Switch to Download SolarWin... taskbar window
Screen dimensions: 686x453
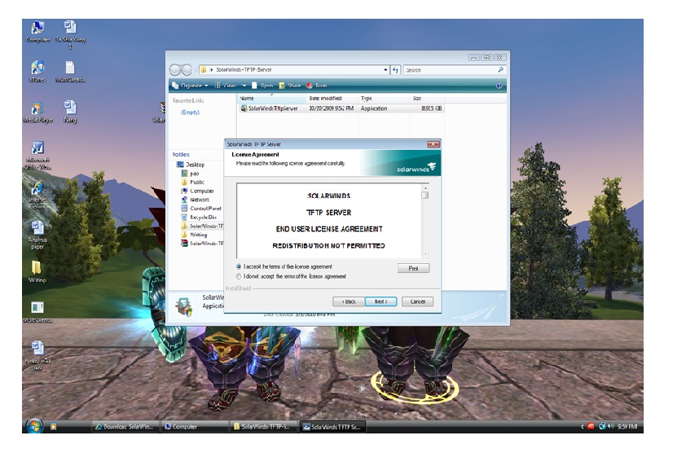(x=125, y=426)
